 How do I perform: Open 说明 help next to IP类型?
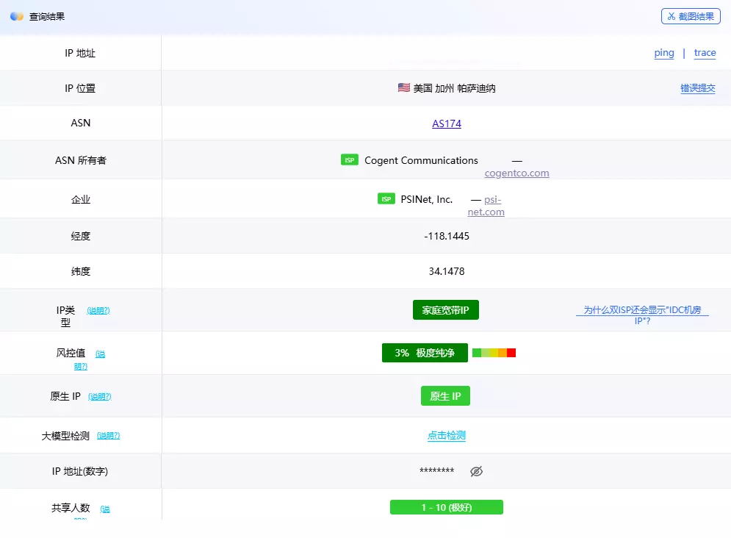(98, 310)
